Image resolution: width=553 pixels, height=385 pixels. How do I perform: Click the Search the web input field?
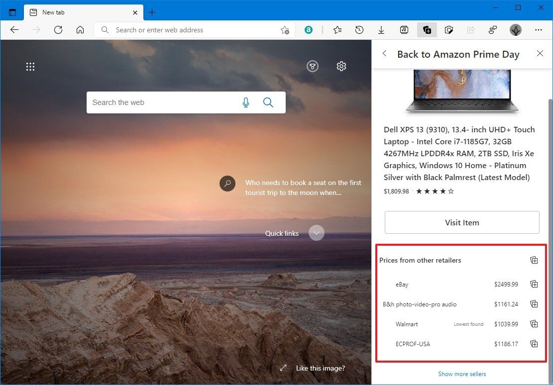pyautogui.click(x=164, y=102)
